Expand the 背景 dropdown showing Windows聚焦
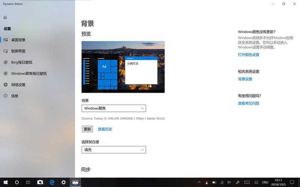Screen dimensions: 300x187 point(113,108)
